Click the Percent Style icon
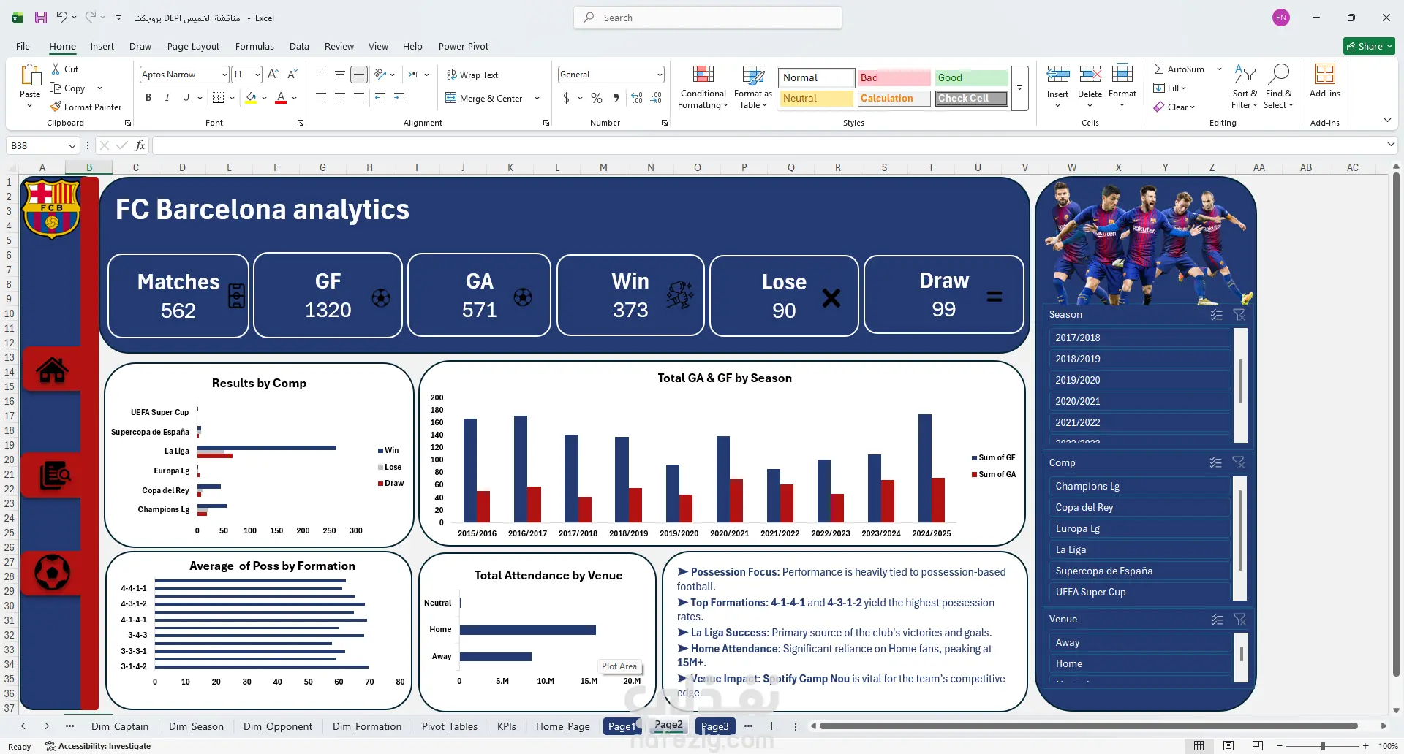The image size is (1404, 754). click(x=597, y=98)
